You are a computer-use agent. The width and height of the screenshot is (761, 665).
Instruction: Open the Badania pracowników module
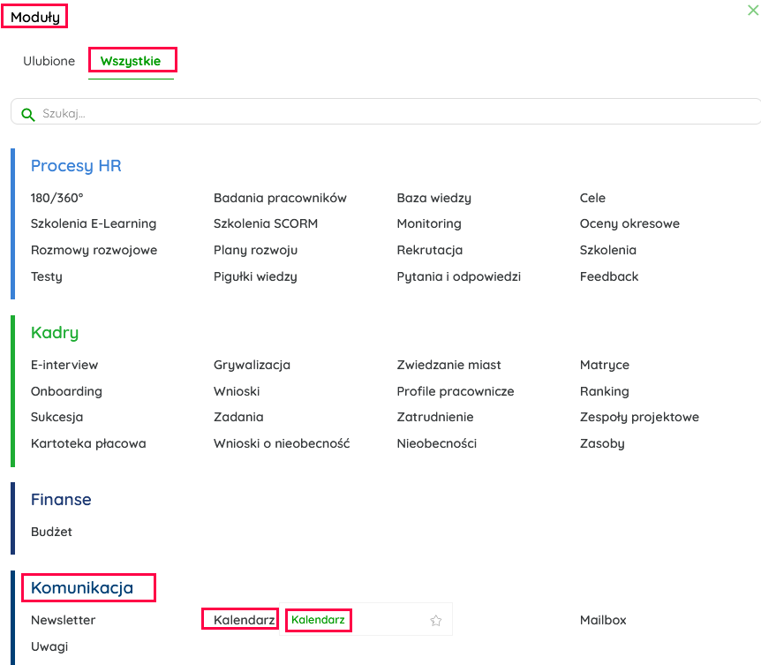click(280, 198)
